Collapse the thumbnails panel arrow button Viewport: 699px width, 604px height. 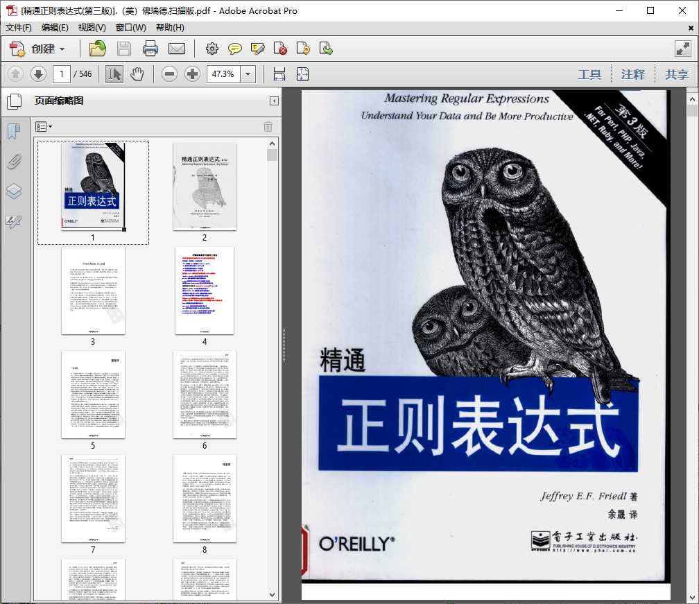(x=274, y=101)
